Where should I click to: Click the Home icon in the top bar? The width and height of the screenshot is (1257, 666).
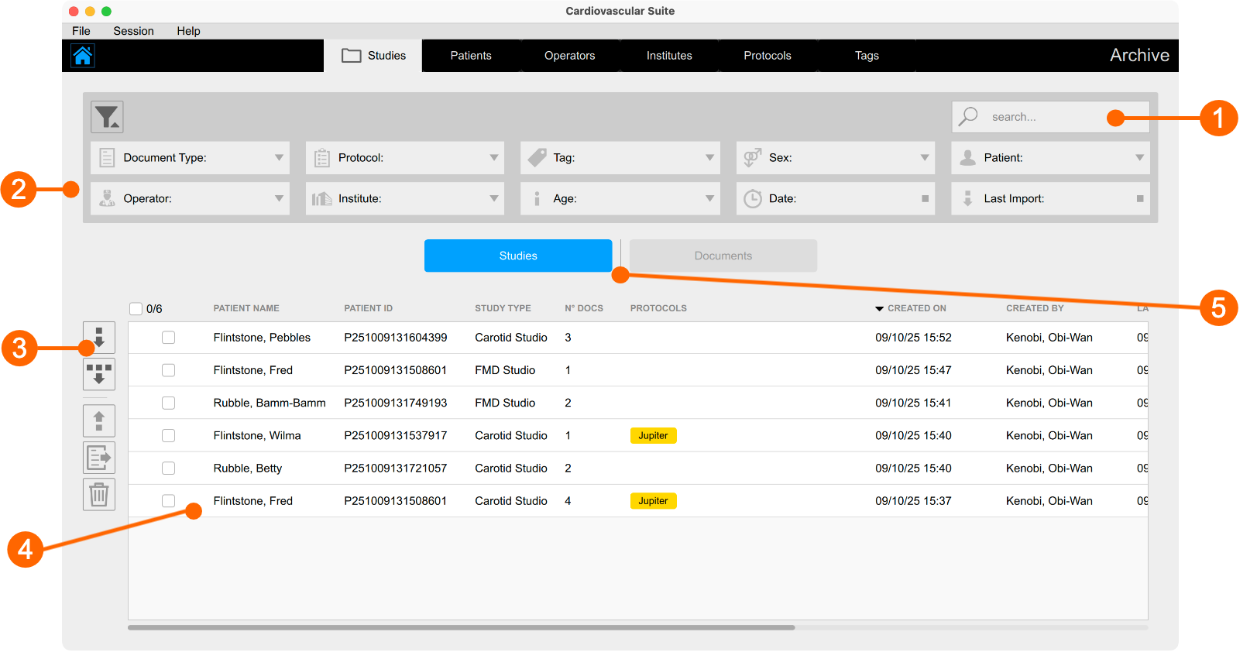tap(83, 56)
